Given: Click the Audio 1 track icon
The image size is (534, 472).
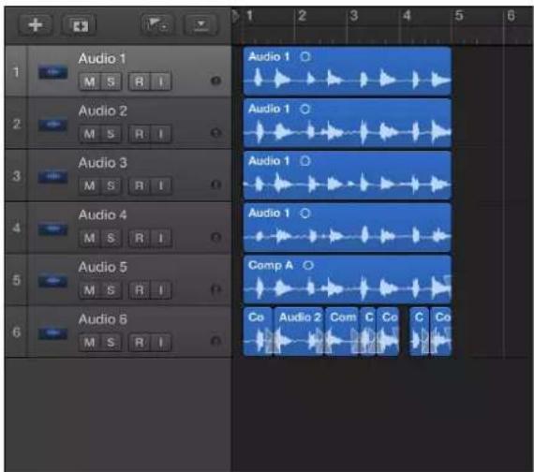Looking at the screenshot, I should [x=52, y=72].
